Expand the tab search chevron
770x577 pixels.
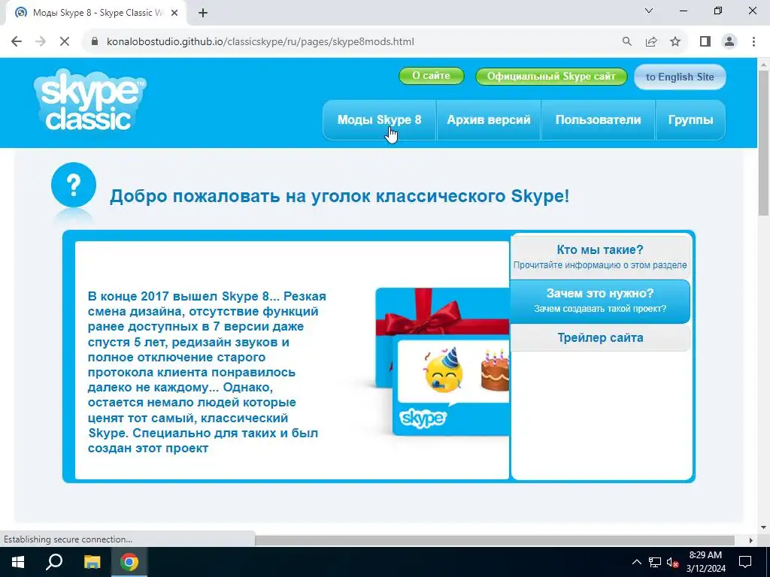649,11
